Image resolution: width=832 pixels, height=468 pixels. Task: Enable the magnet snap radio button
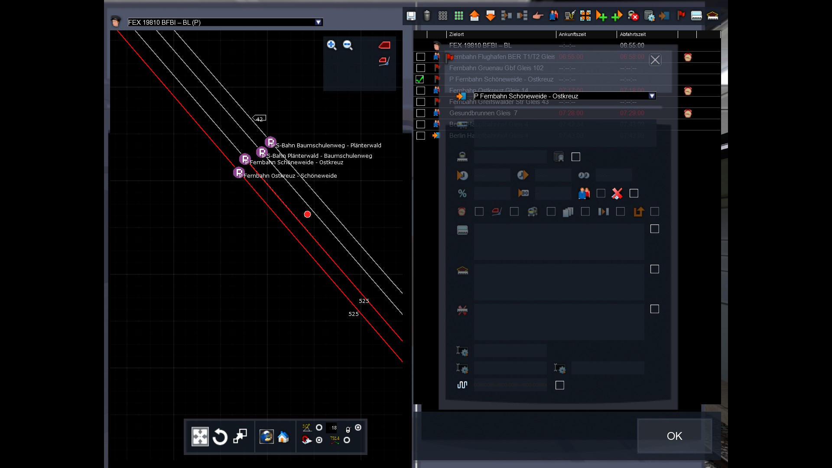pyautogui.click(x=319, y=440)
